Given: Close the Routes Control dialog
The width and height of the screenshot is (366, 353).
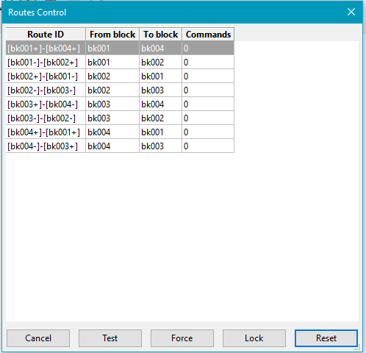Looking at the screenshot, I should 351,12.
